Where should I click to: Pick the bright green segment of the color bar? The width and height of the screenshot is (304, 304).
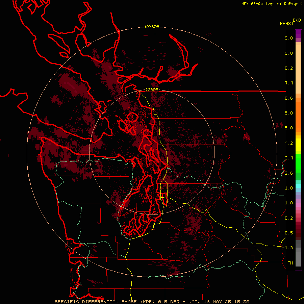[298, 163]
